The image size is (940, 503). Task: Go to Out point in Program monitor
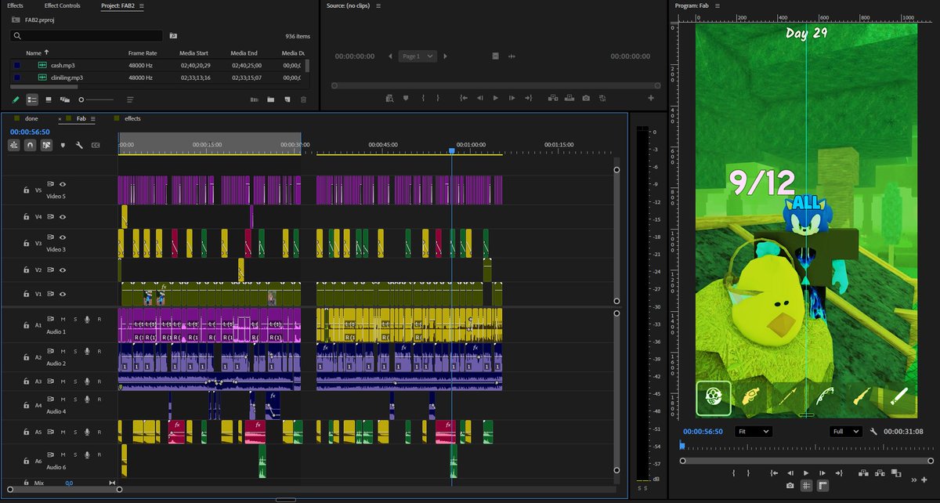(x=839, y=472)
